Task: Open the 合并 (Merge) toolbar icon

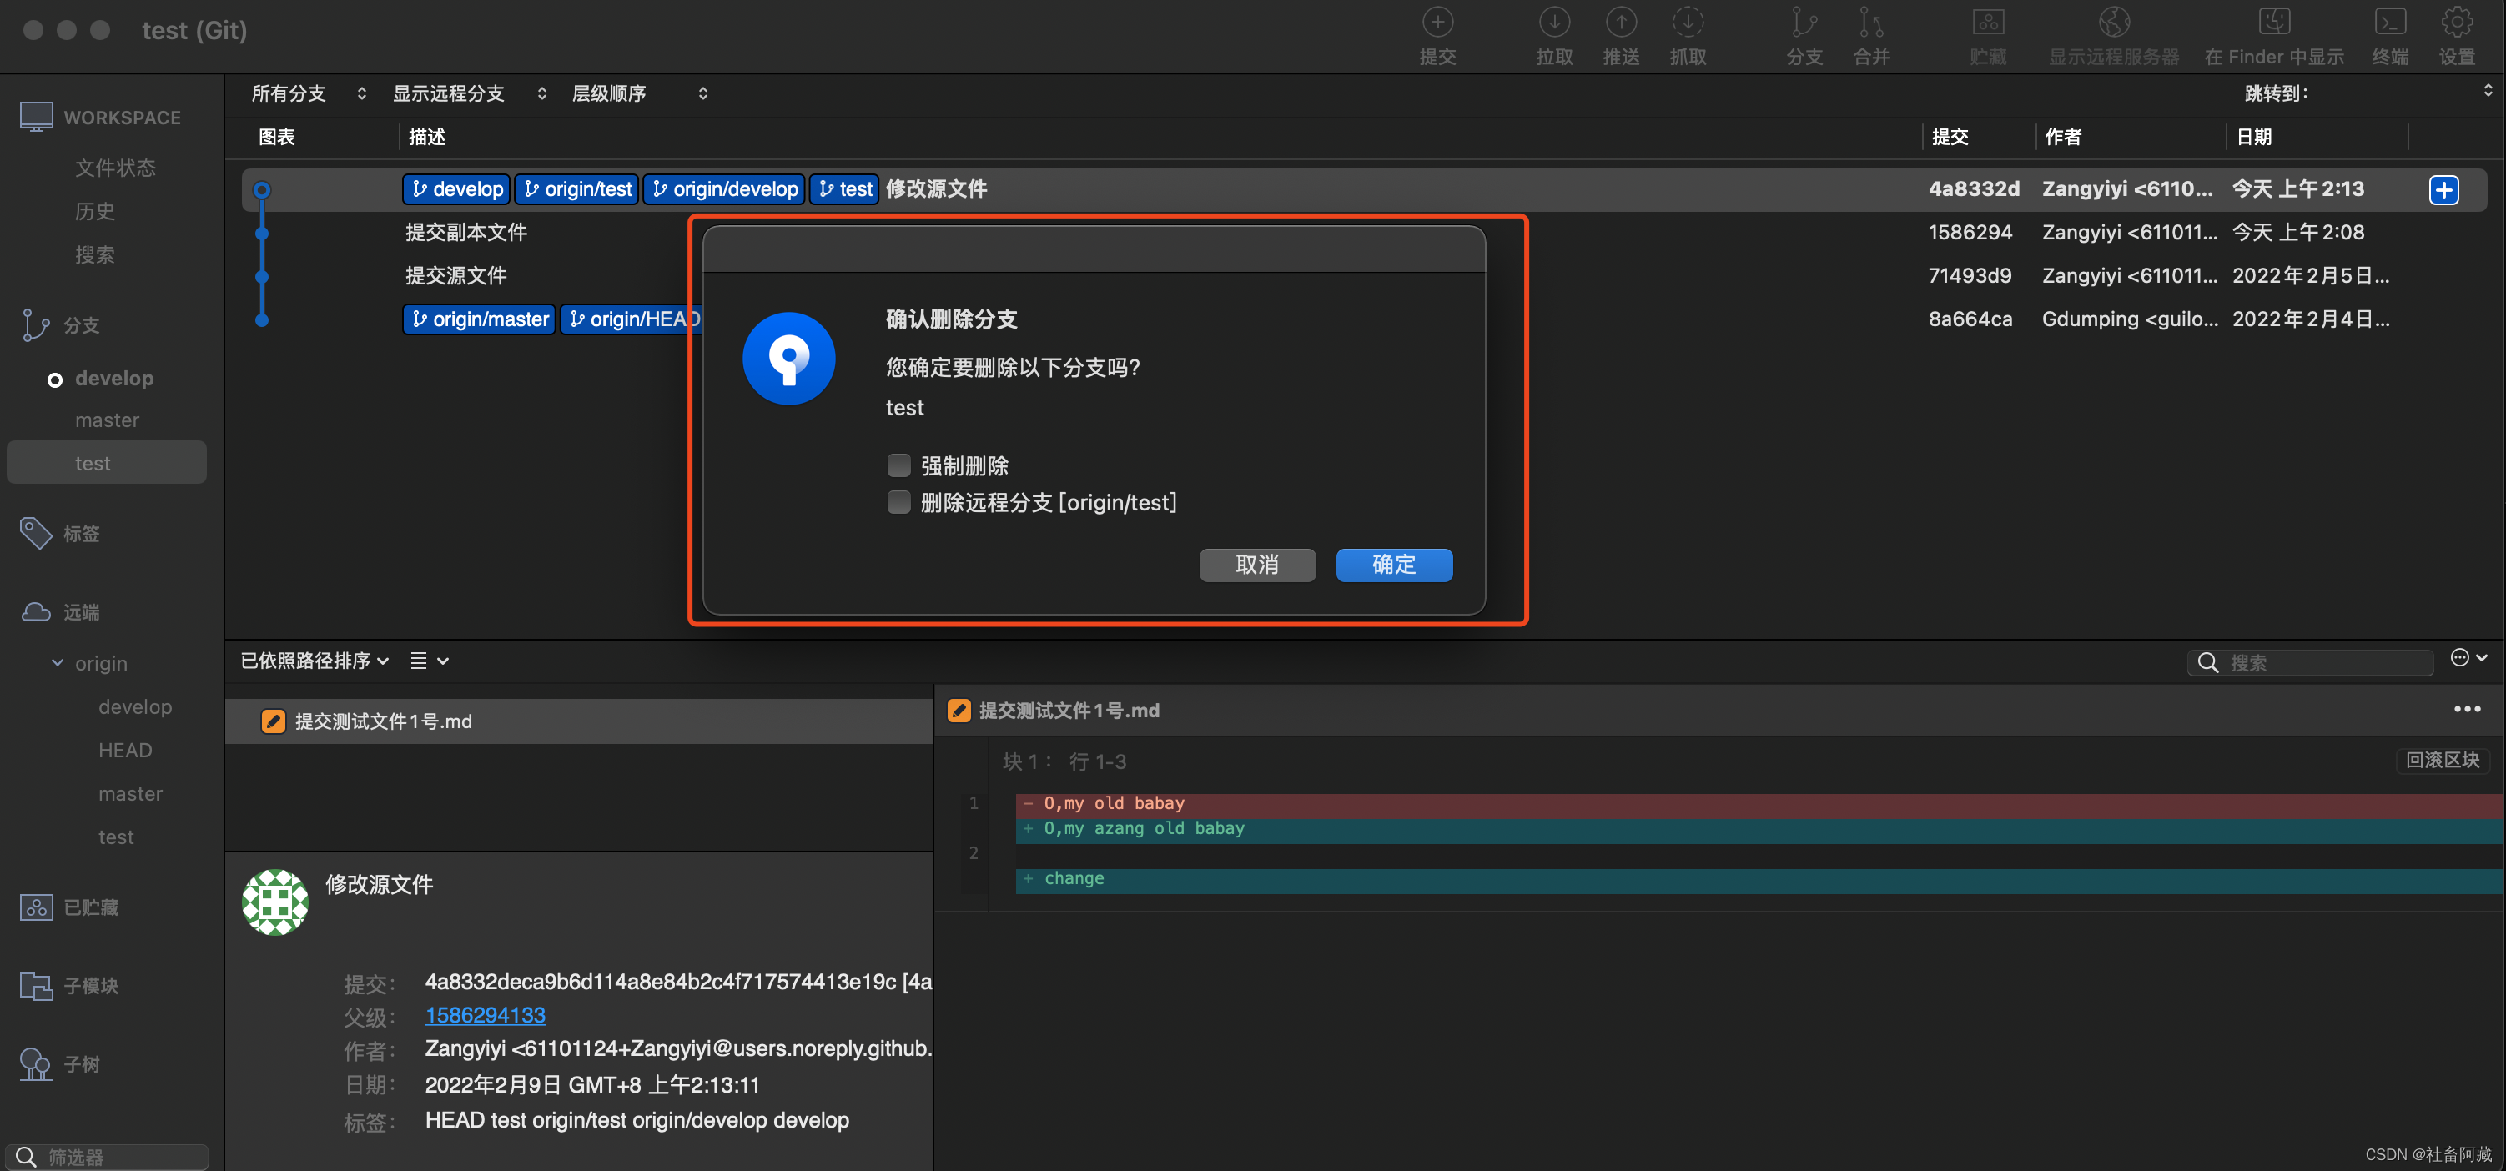Action: point(1871,23)
